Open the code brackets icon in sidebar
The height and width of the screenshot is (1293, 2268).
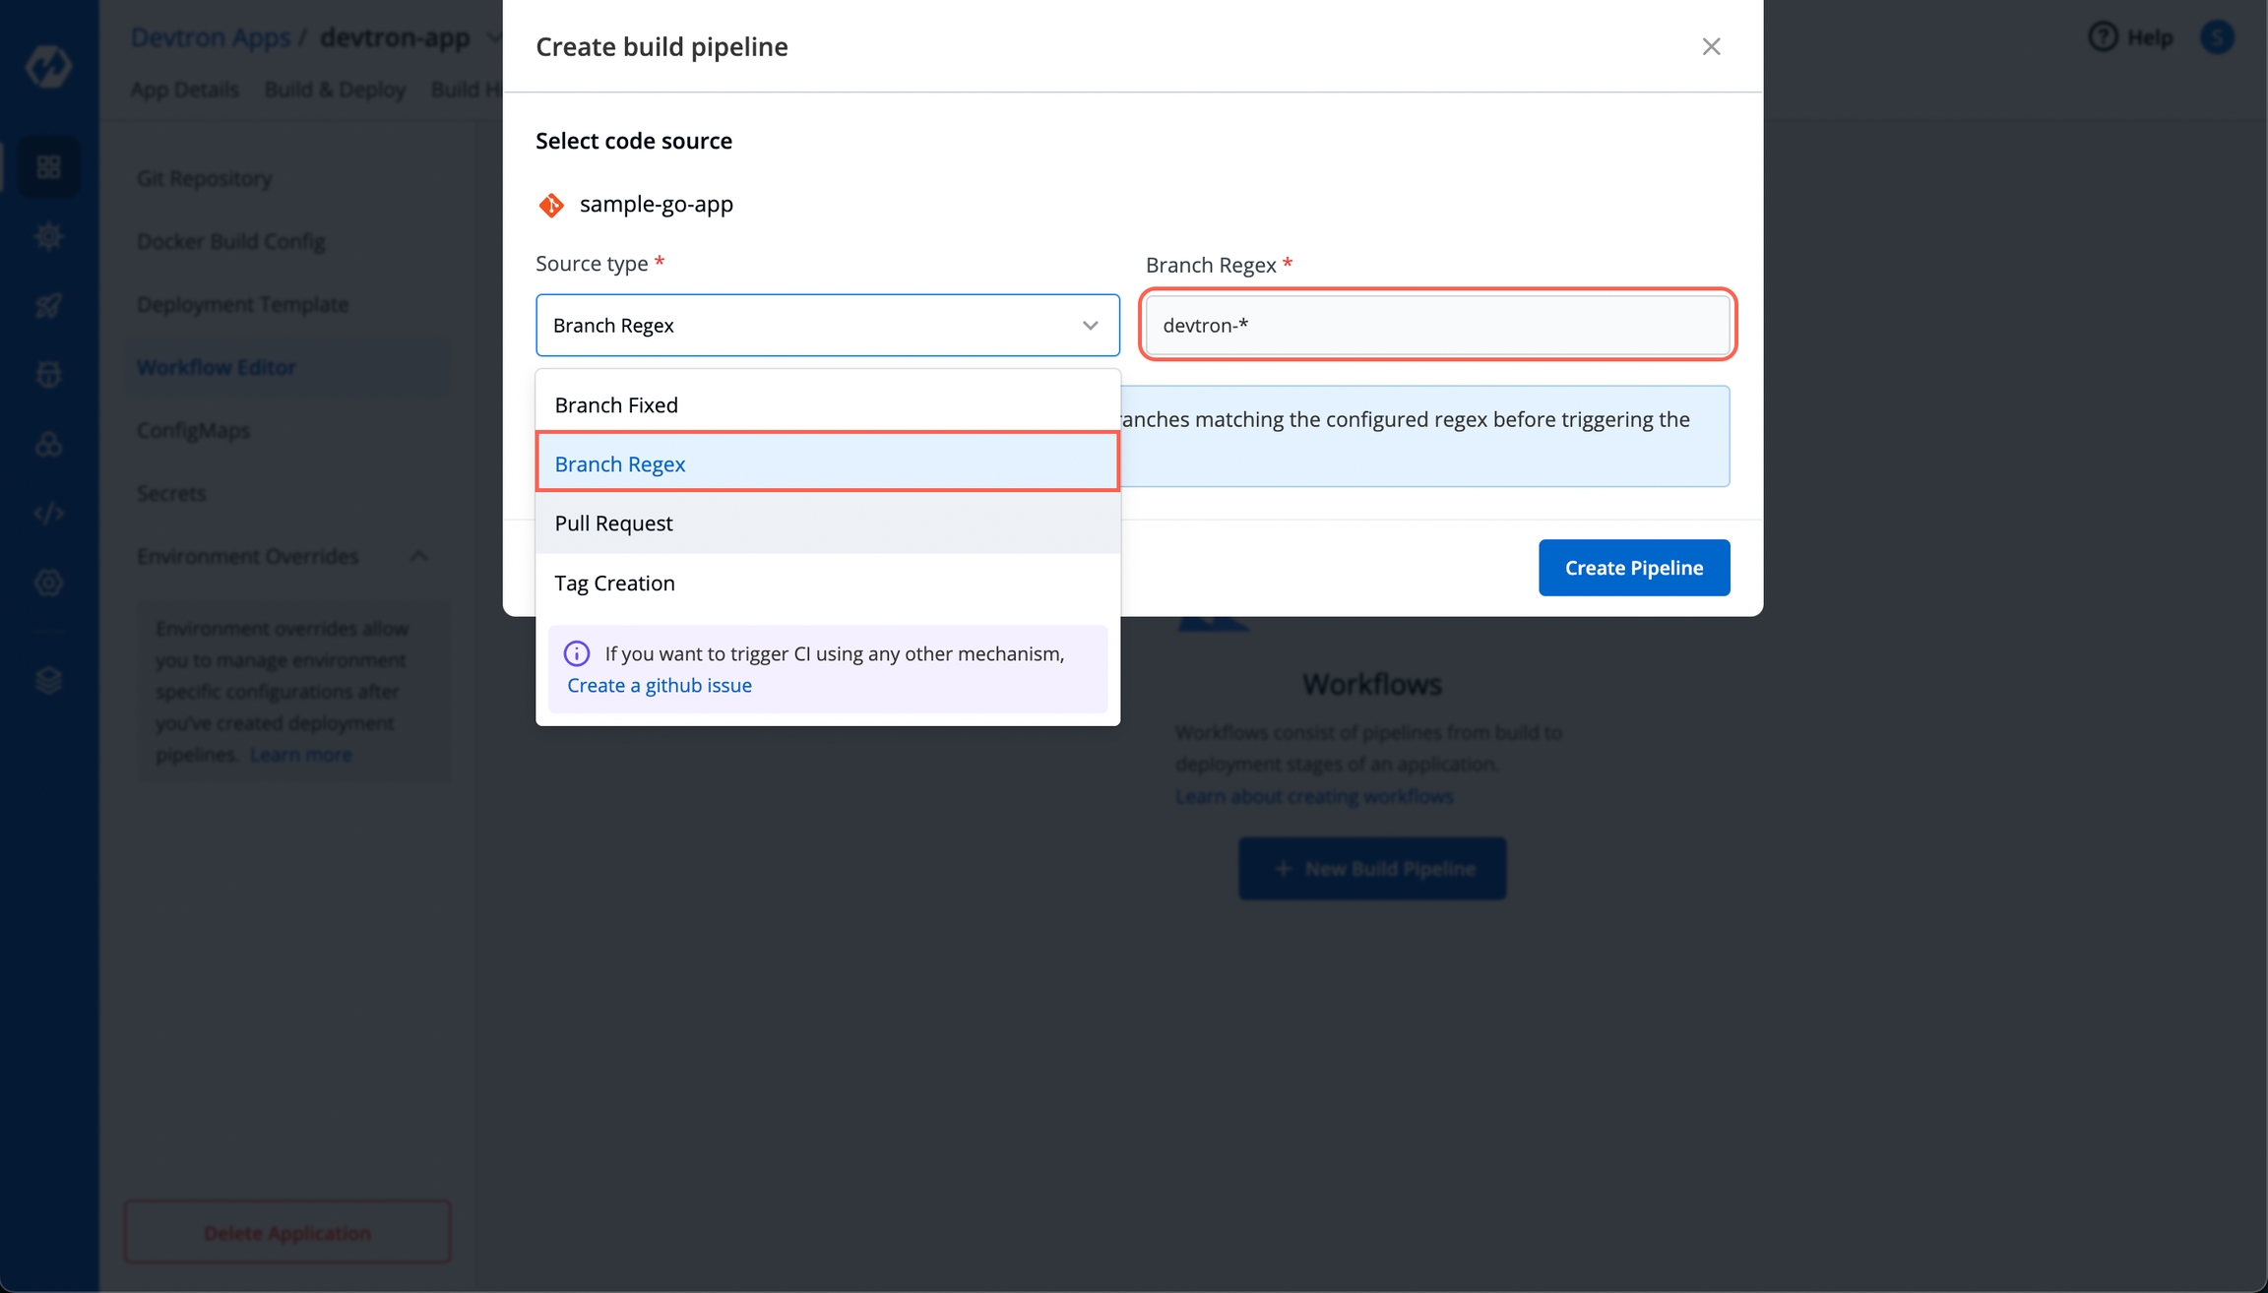(x=48, y=514)
